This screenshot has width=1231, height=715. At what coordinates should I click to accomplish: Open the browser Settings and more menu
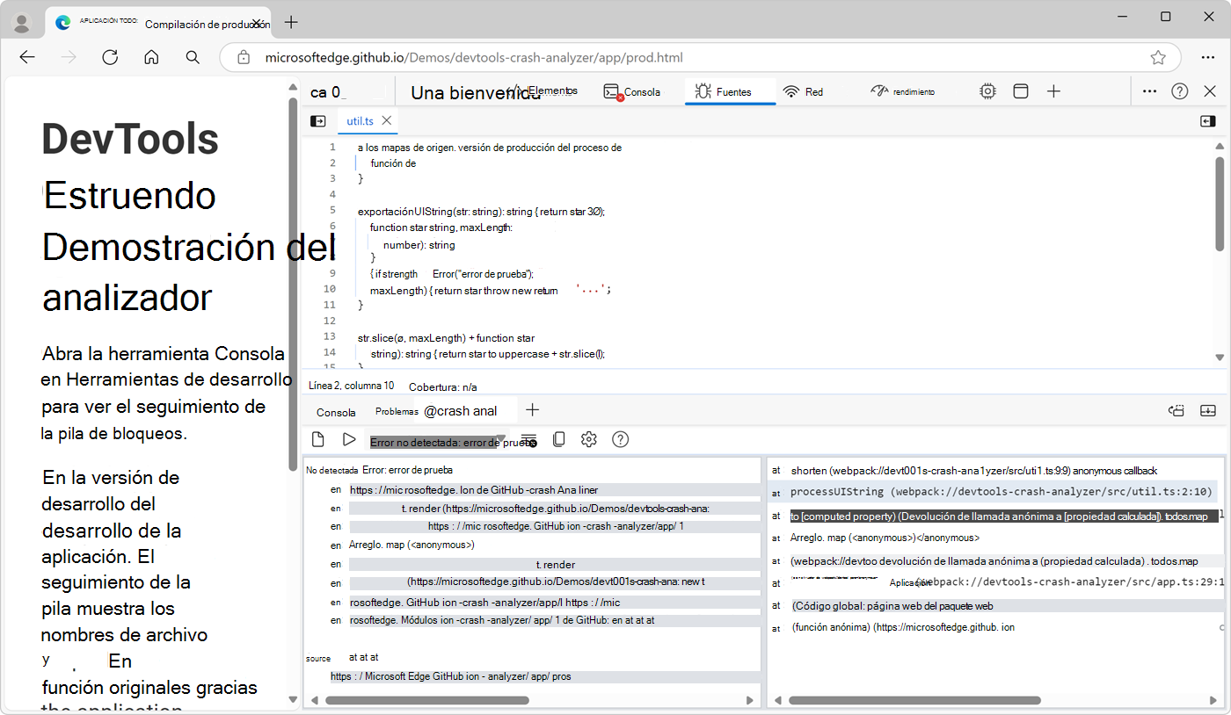(x=1207, y=57)
